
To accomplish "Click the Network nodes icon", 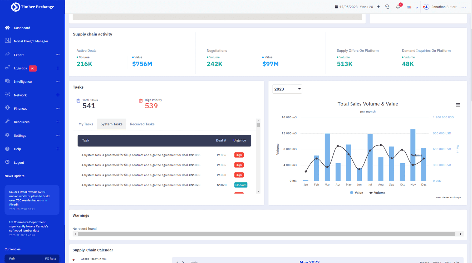I will [x=7, y=94].
